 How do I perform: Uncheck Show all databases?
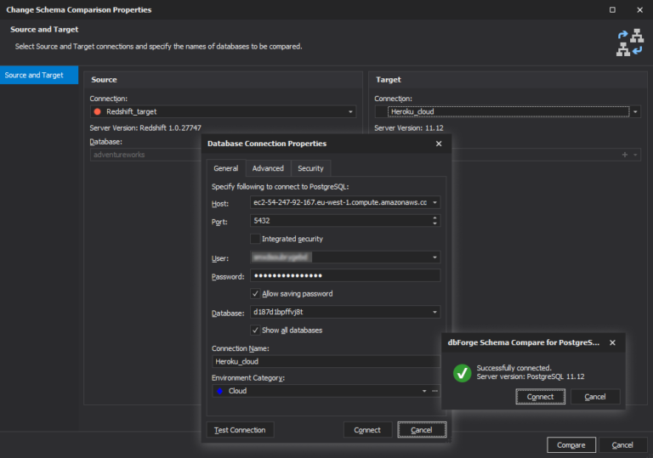256,330
